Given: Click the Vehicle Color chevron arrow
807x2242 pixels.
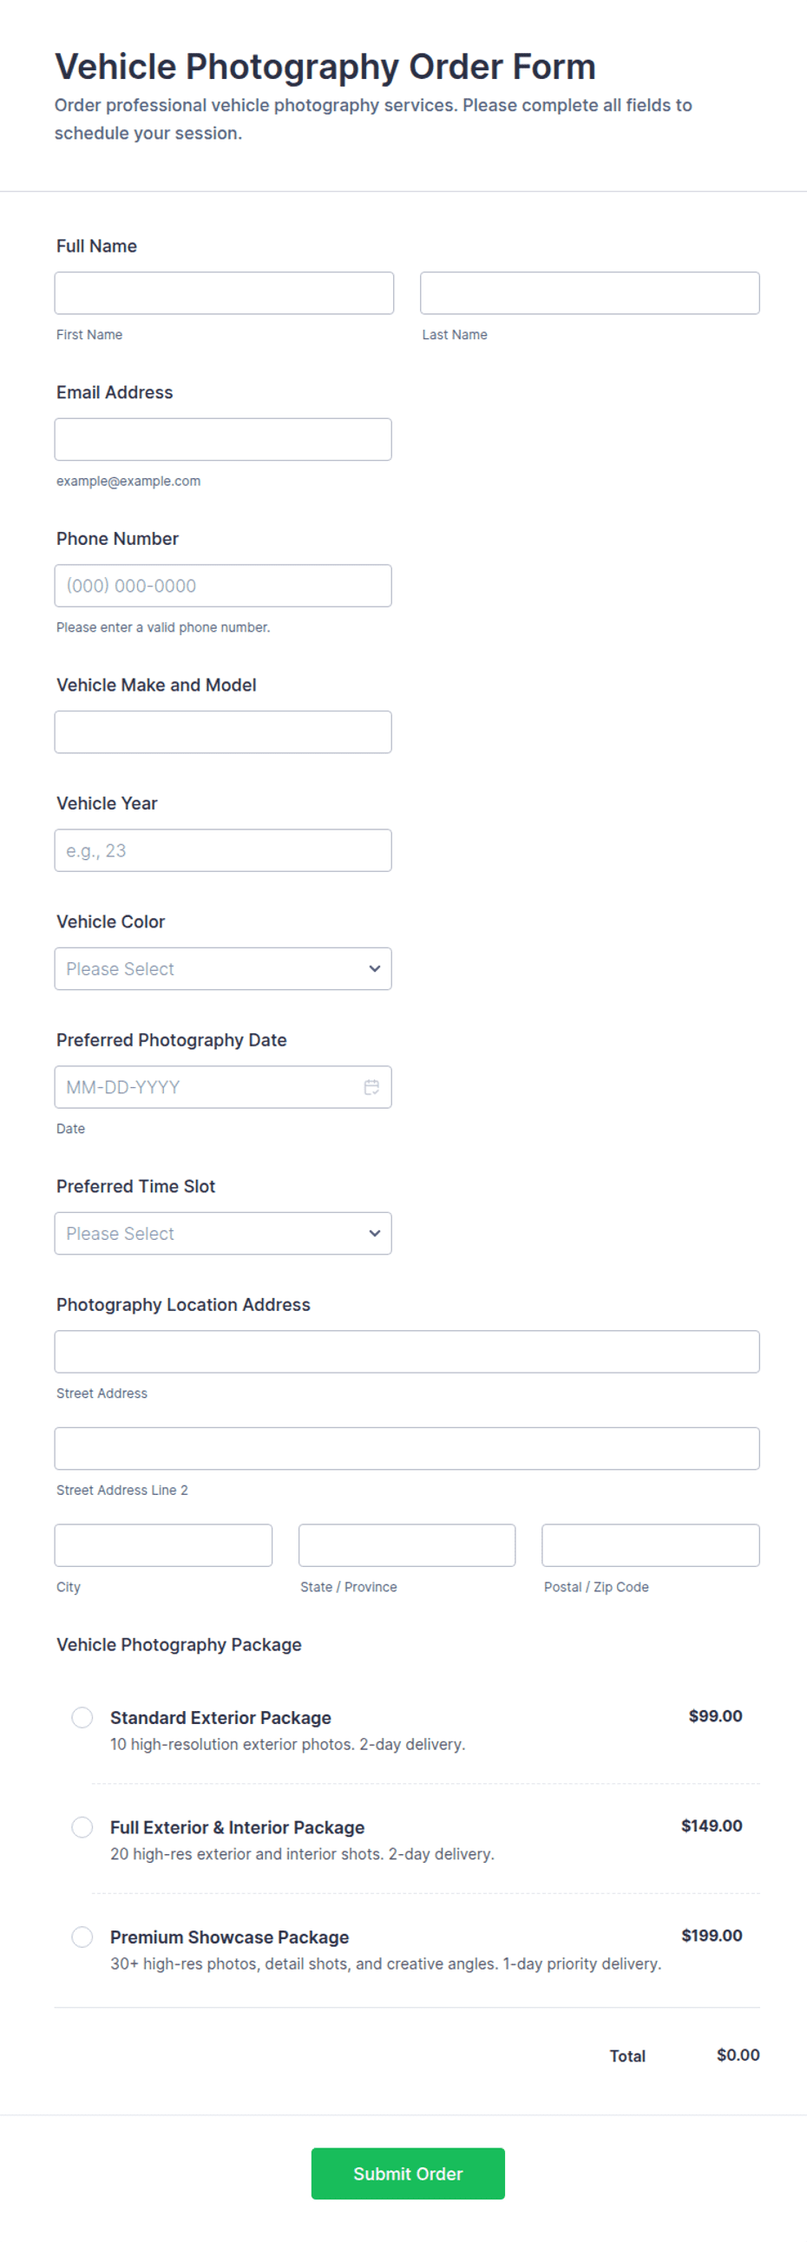Looking at the screenshot, I should pyautogui.click(x=374, y=968).
